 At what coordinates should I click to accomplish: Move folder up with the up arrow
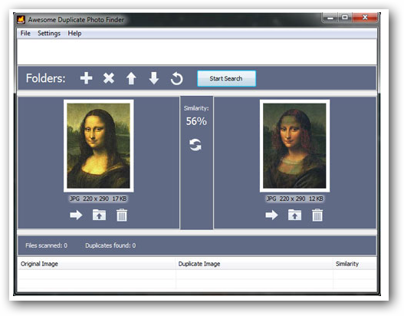[x=131, y=78]
